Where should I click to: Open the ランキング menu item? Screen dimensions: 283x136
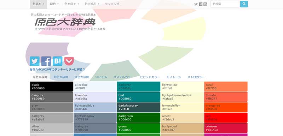tap(112, 4)
